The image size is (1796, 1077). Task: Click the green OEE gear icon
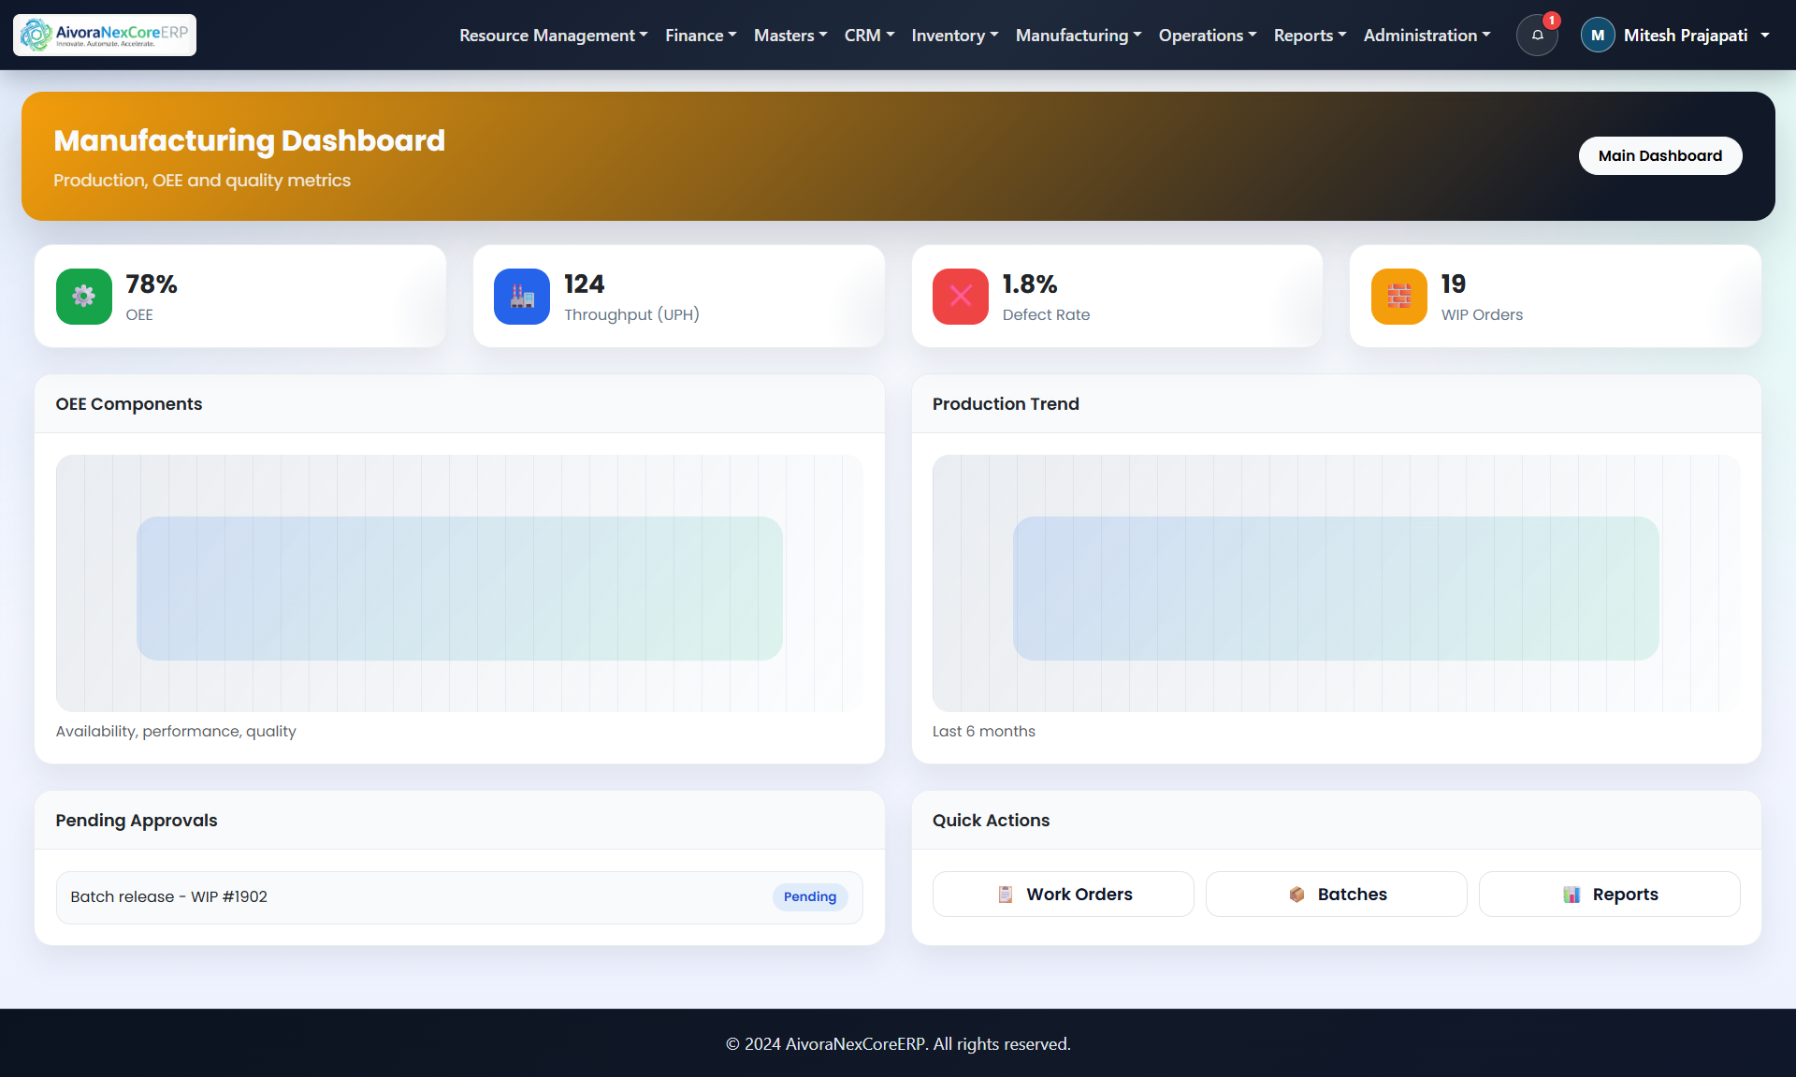pyautogui.click(x=84, y=297)
